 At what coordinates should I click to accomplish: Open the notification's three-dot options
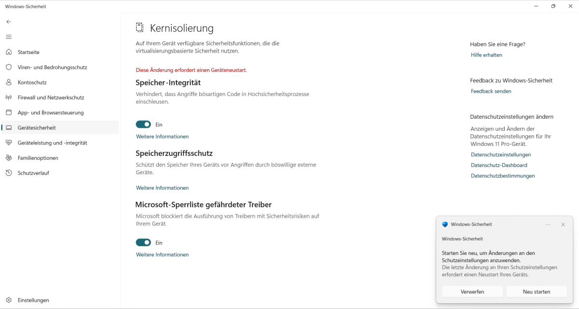tap(548, 225)
